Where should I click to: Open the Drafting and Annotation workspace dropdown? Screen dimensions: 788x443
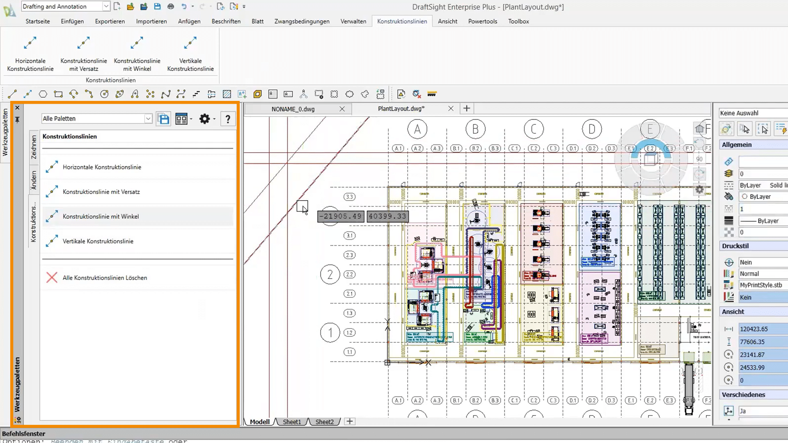point(106,6)
